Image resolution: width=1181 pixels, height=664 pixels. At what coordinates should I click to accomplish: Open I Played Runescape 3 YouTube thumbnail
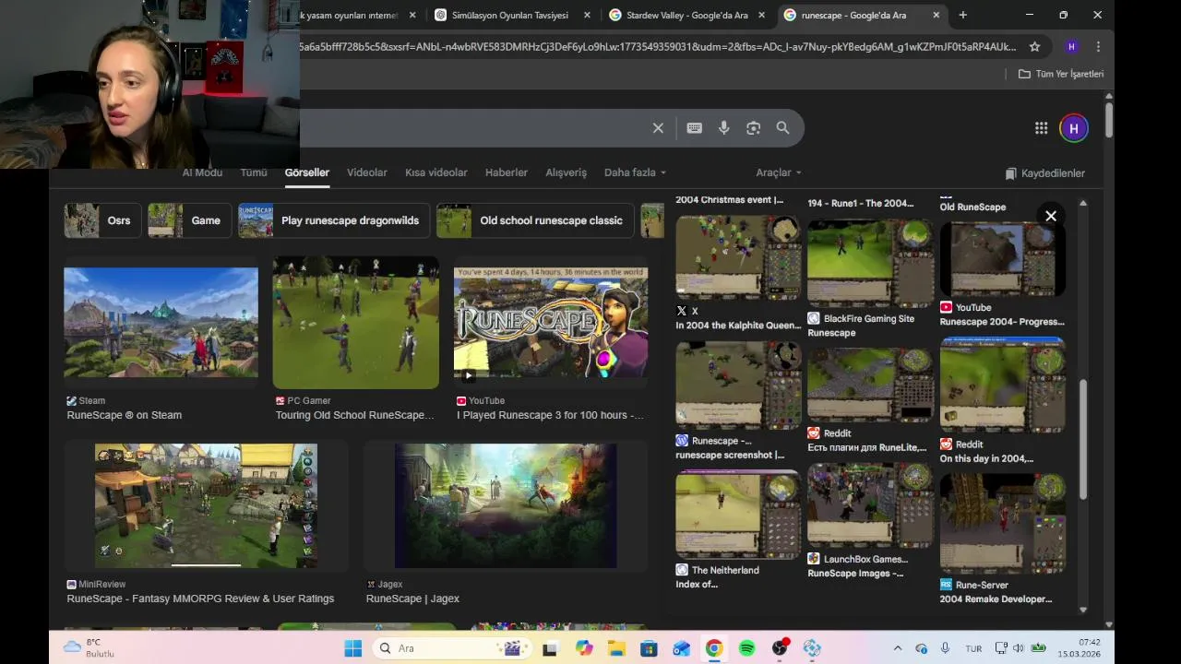coord(551,323)
